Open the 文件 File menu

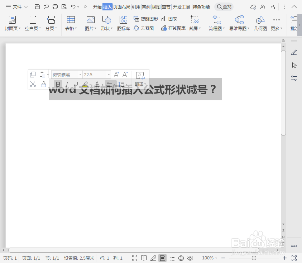17,6
